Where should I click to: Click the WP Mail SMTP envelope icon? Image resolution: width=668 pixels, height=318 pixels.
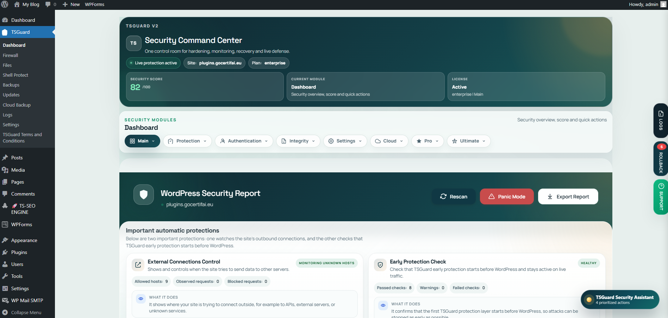click(x=5, y=300)
